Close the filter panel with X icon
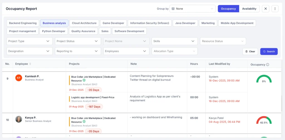The image size is (285, 140). pyautogui.click(x=265, y=9)
